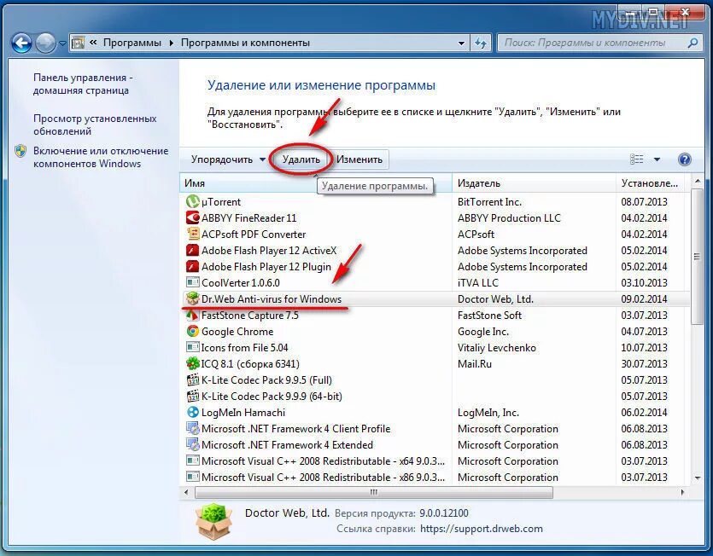Click the BitTorrent Inc. publisher cell
This screenshot has width=713, height=556.
[x=489, y=202]
